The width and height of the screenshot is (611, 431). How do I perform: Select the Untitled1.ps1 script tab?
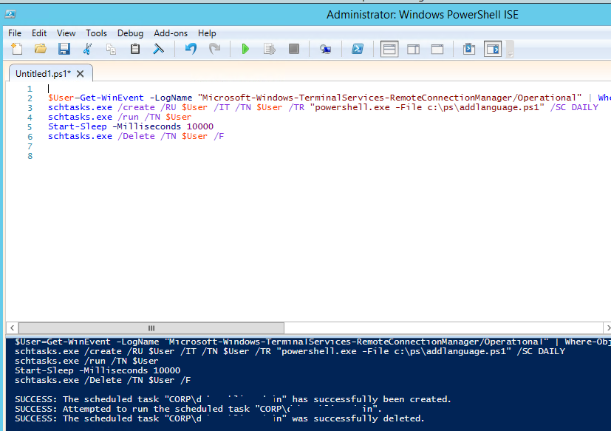pyautogui.click(x=44, y=74)
